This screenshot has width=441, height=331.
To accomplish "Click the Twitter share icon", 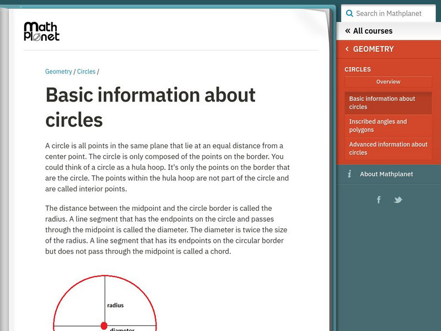I will [x=398, y=200].
